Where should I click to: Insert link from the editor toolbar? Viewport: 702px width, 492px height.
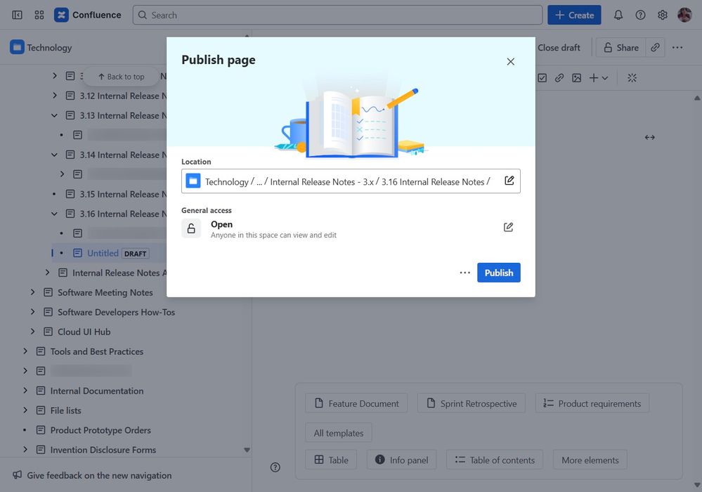click(559, 78)
